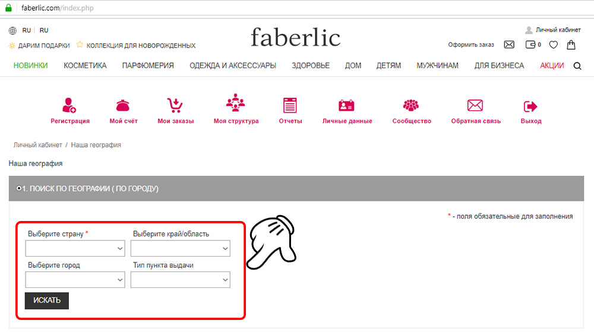Open Мои заказы cart icon
The image size is (594, 333).
[x=175, y=105]
